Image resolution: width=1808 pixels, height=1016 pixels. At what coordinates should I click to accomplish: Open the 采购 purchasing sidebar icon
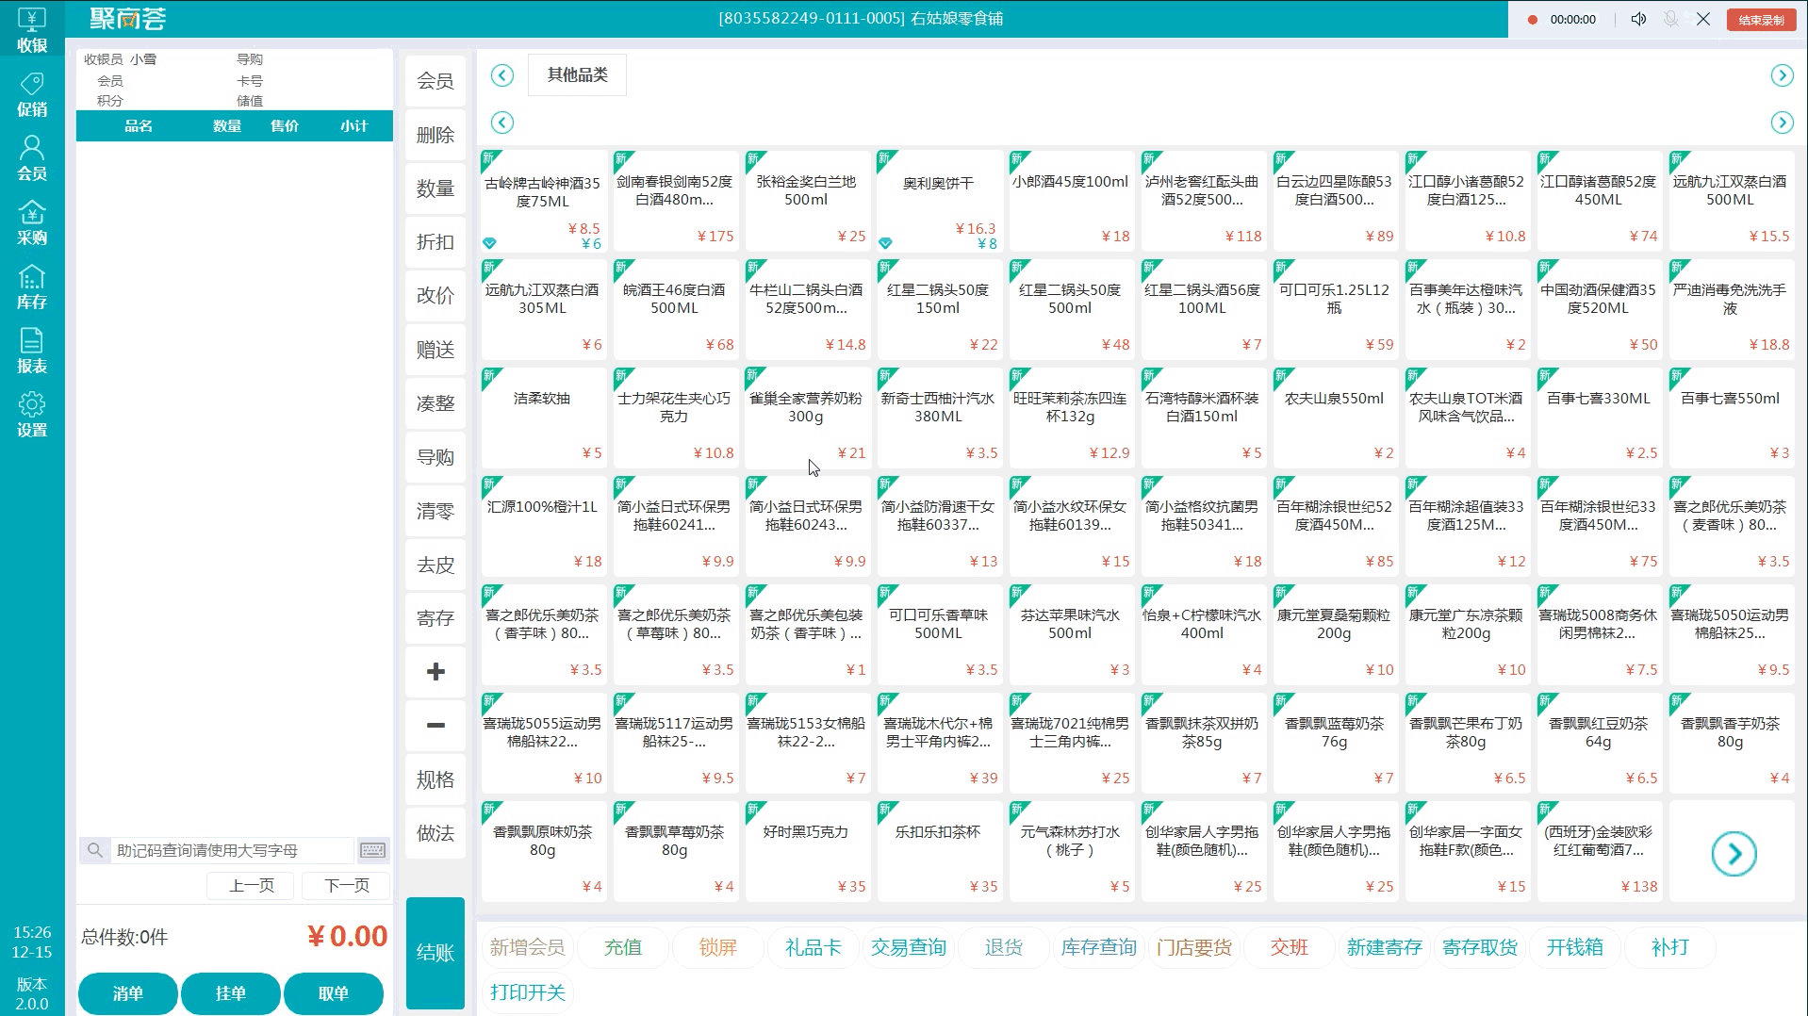click(x=32, y=222)
